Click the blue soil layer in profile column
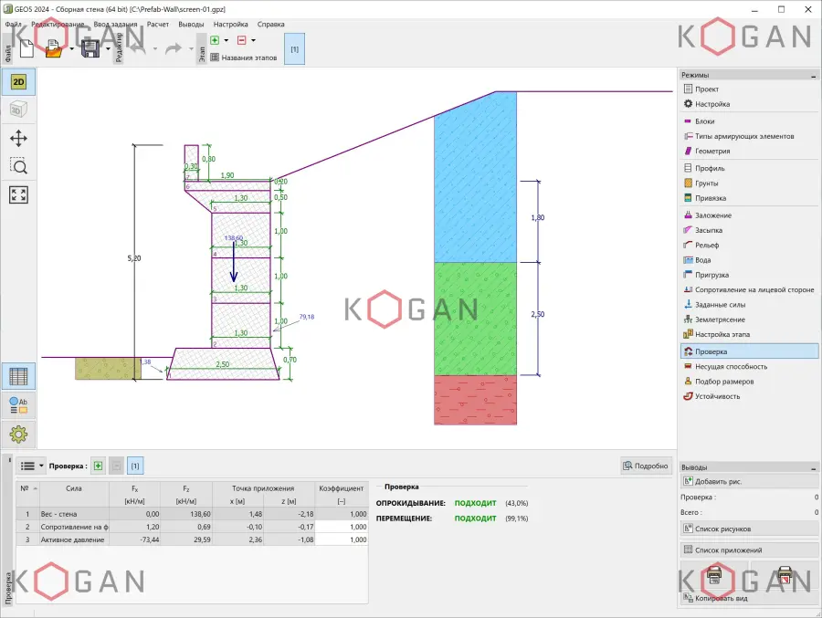822x618 pixels. pyautogui.click(x=475, y=183)
